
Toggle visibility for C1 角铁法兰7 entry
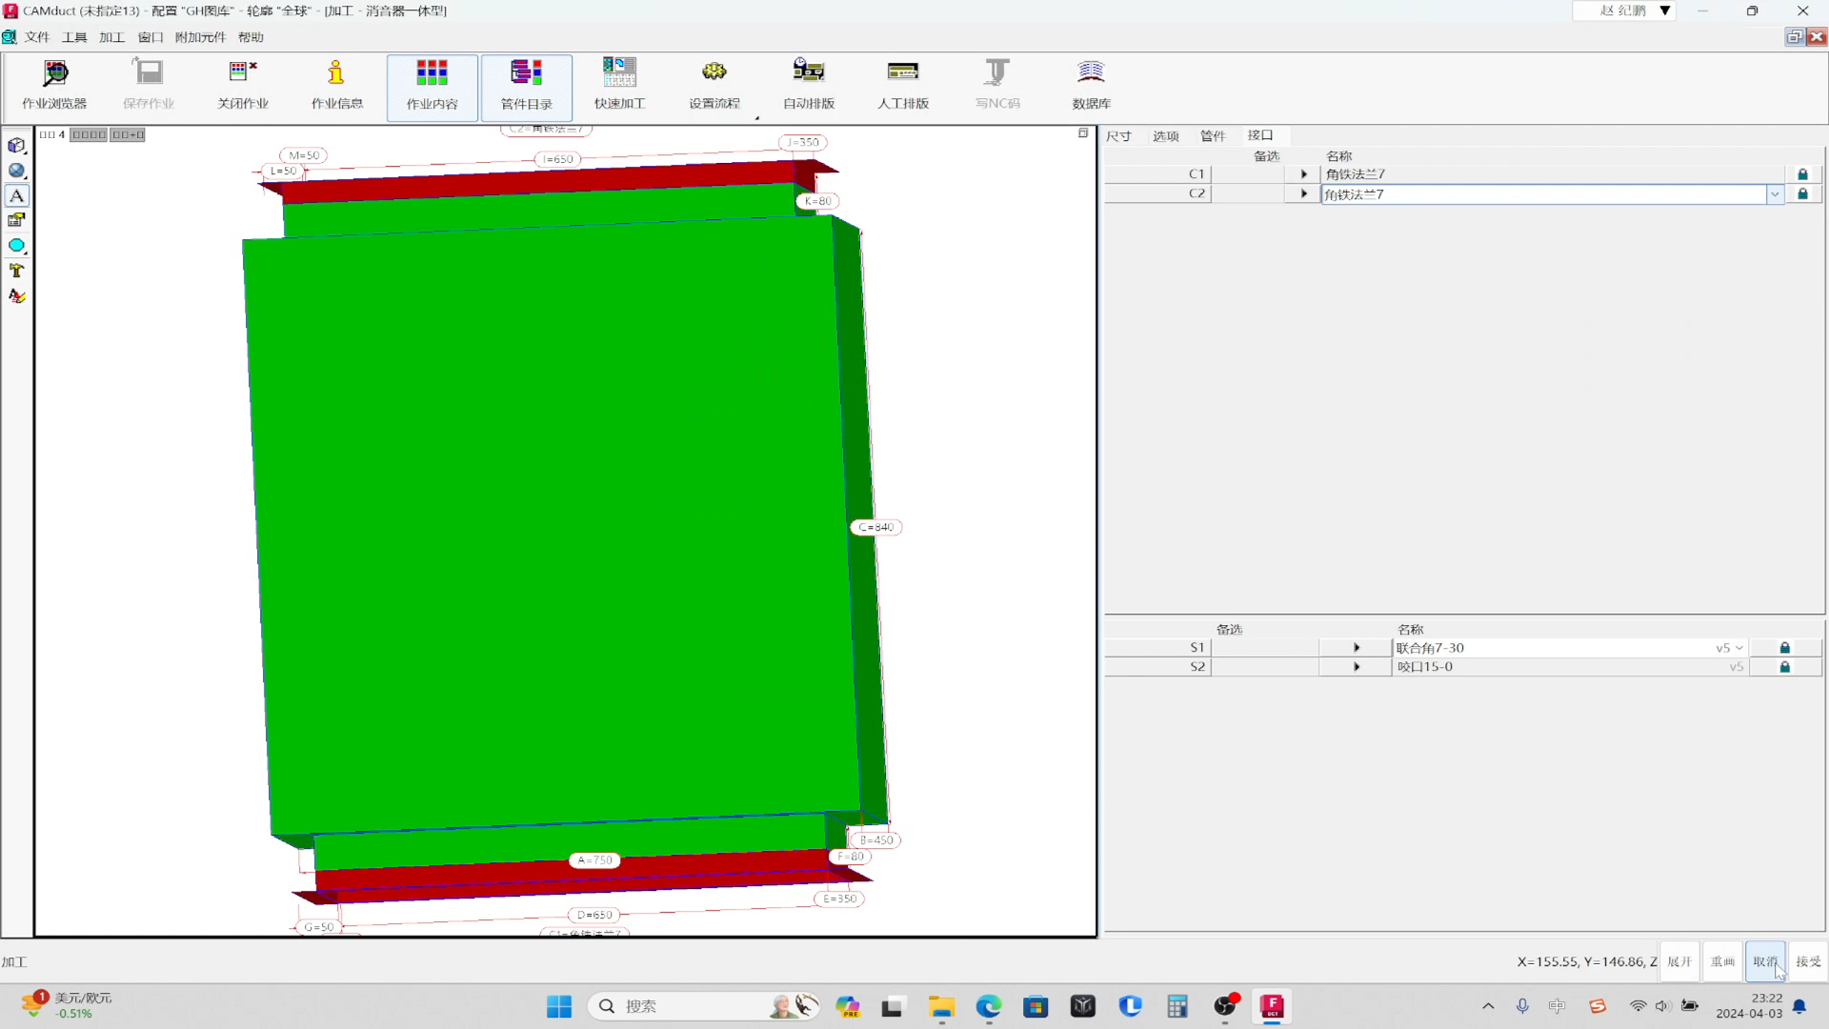click(x=1304, y=173)
